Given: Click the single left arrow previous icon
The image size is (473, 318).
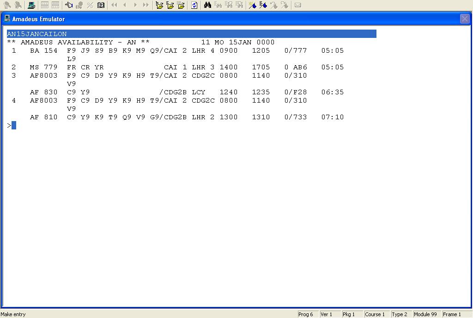Looking at the screenshot, I should (125, 5).
